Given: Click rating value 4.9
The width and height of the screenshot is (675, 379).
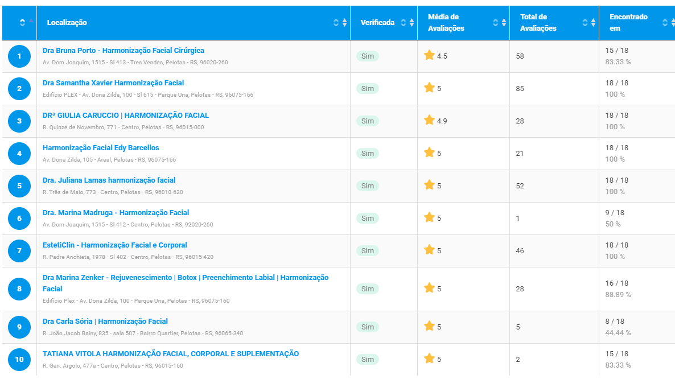Looking at the screenshot, I should coord(442,121).
